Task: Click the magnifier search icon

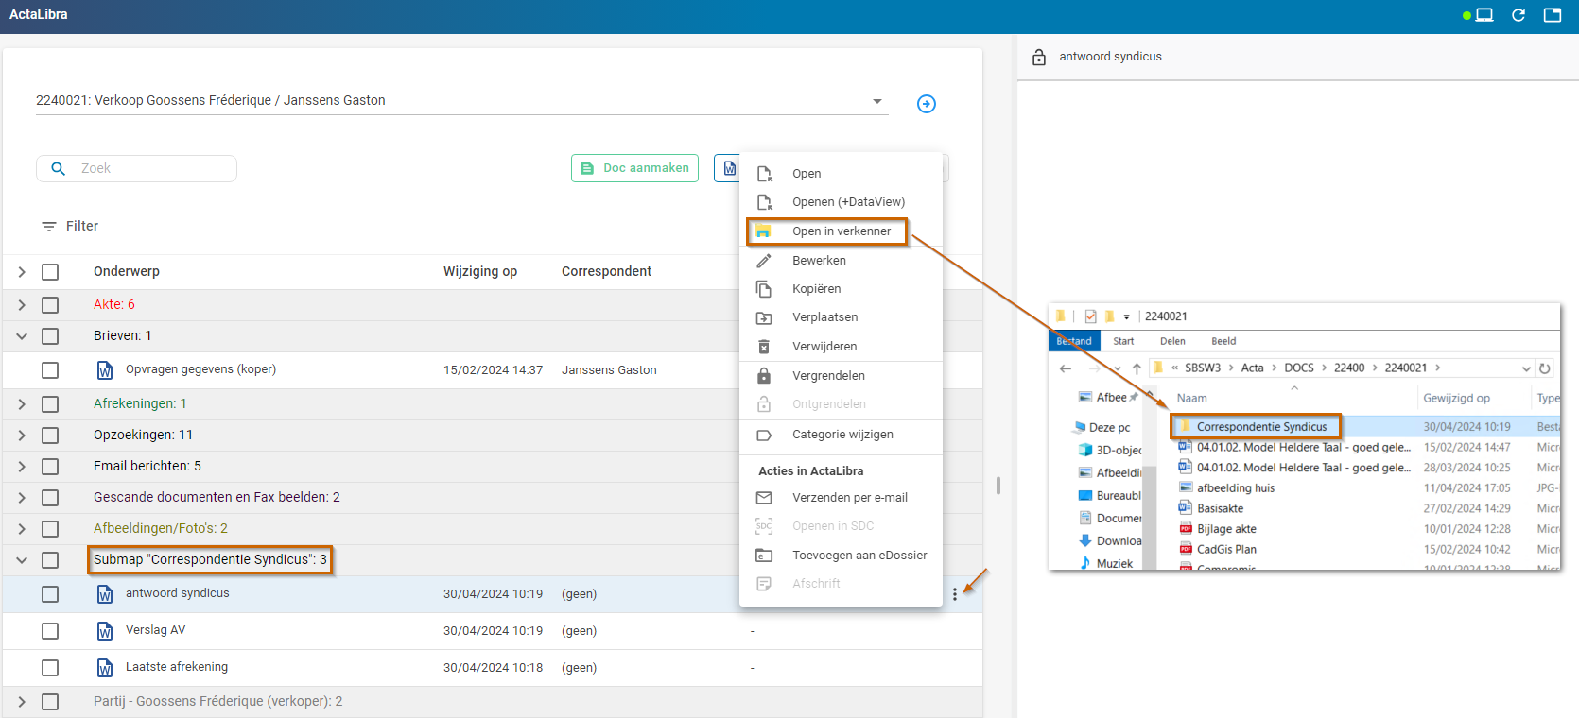Action: [59, 168]
